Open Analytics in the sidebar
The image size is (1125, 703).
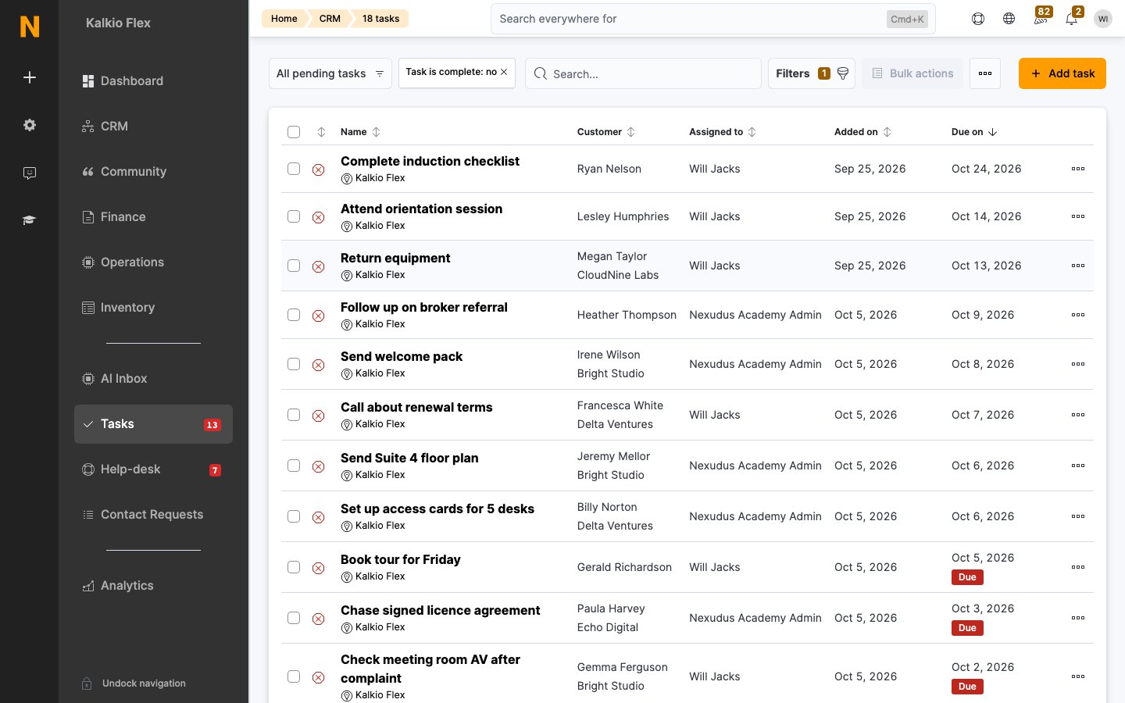pyautogui.click(x=153, y=586)
